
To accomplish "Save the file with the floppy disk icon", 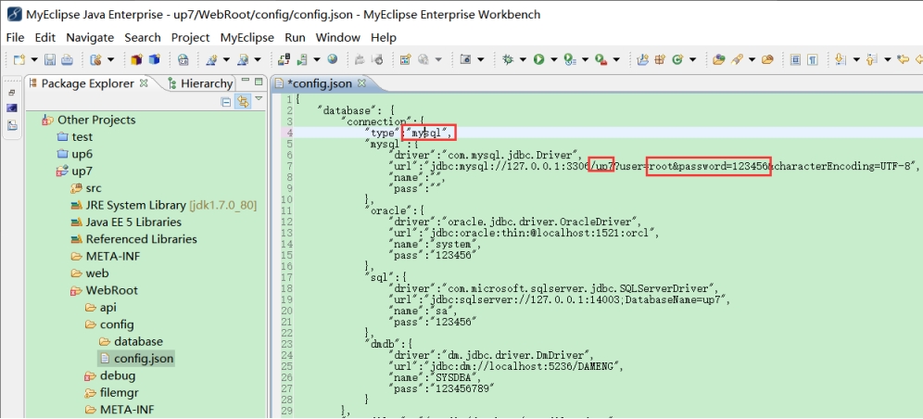I will pyautogui.click(x=51, y=59).
